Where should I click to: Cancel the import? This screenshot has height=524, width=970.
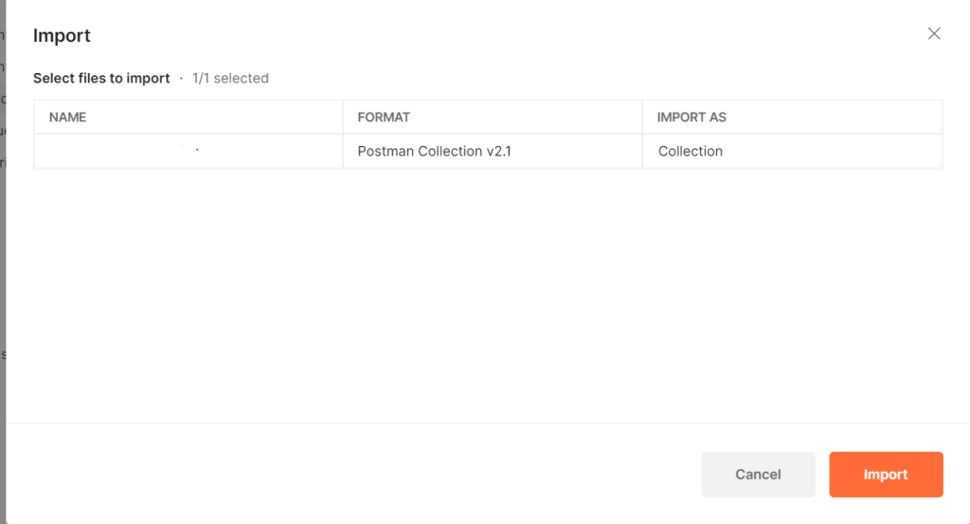pyautogui.click(x=758, y=475)
